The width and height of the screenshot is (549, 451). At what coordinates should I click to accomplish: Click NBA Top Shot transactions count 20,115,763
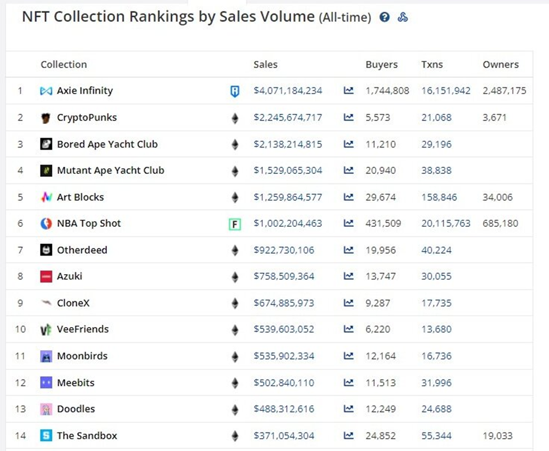[x=445, y=224]
